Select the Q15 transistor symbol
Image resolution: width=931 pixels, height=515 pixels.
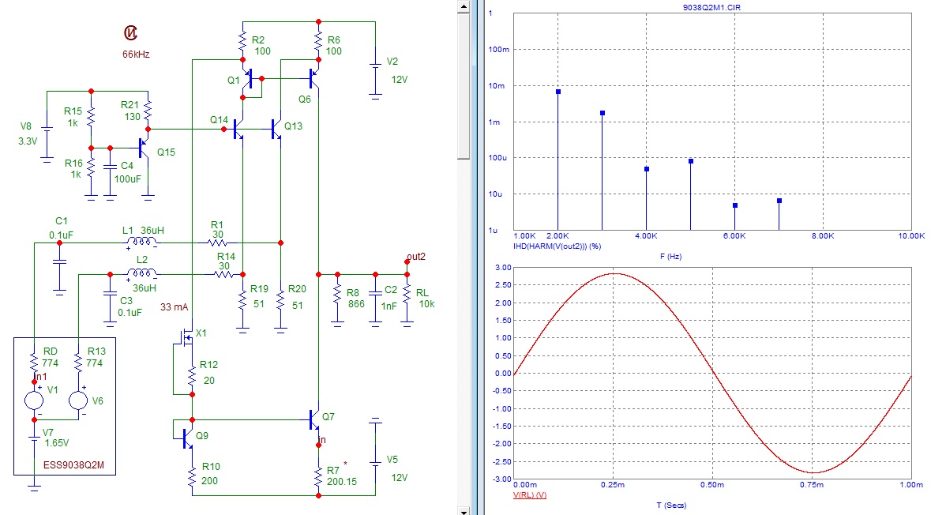(x=145, y=147)
